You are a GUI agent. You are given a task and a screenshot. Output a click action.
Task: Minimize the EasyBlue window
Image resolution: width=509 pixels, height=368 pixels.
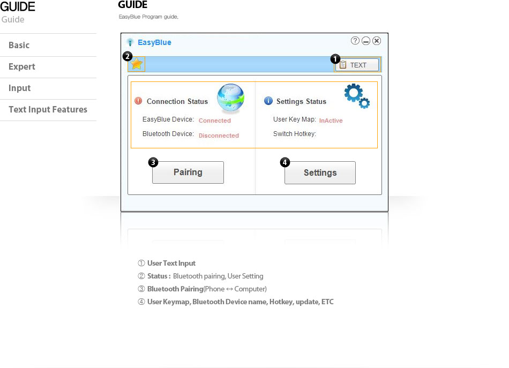click(366, 41)
